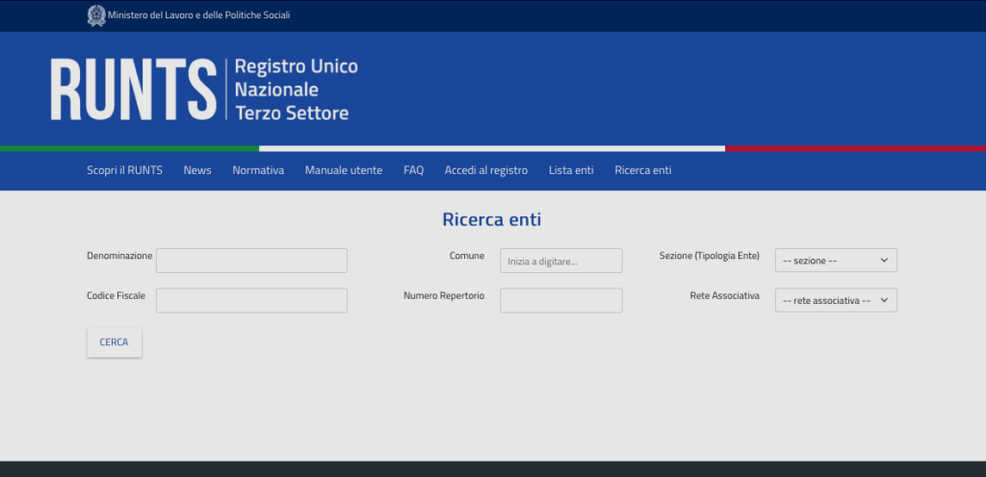Image resolution: width=986 pixels, height=477 pixels.
Task: Click the Comune label
Action: pyautogui.click(x=467, y=256)
